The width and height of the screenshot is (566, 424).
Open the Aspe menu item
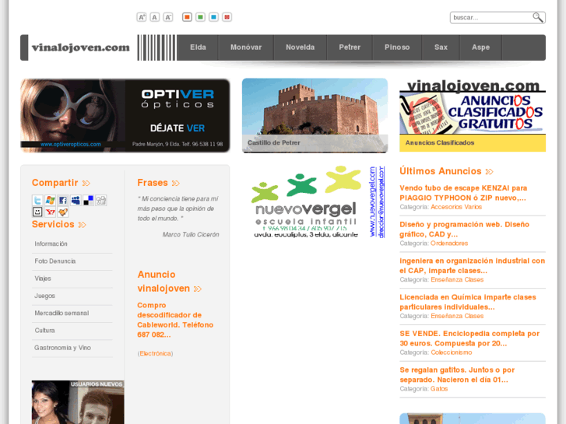480,47
